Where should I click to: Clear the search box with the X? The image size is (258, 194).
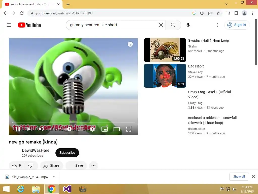pos(161,25)
